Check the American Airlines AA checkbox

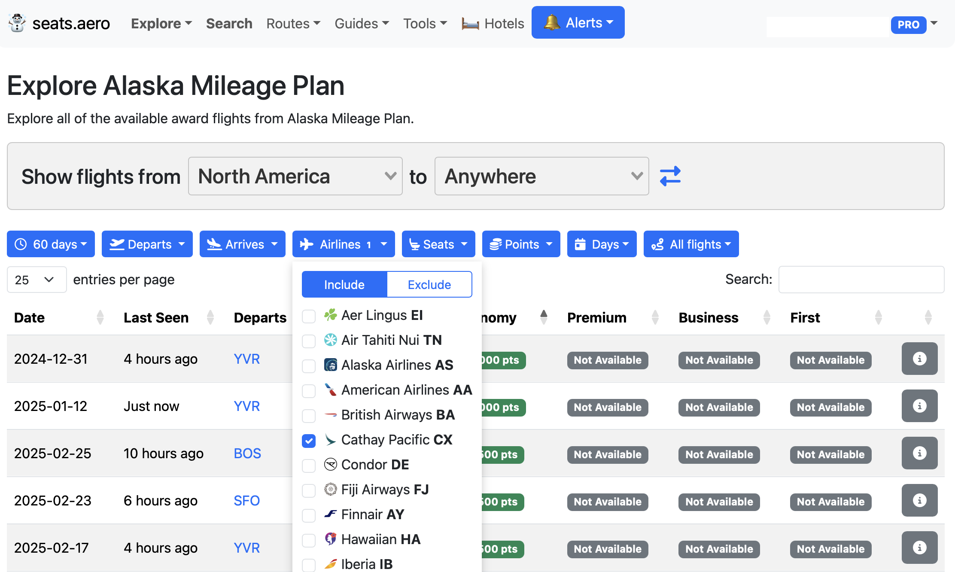[309, 391]
